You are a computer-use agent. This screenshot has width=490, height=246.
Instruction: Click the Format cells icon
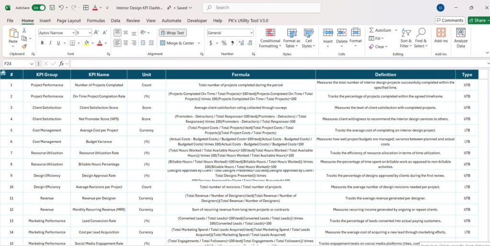click(356, 32)
